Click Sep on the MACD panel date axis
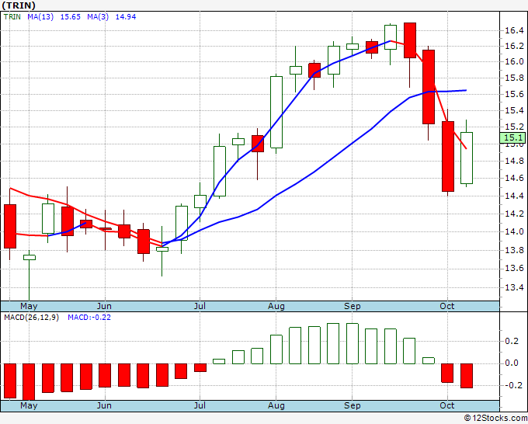Screen dimensions: 528x424 [x=353, y=405]
